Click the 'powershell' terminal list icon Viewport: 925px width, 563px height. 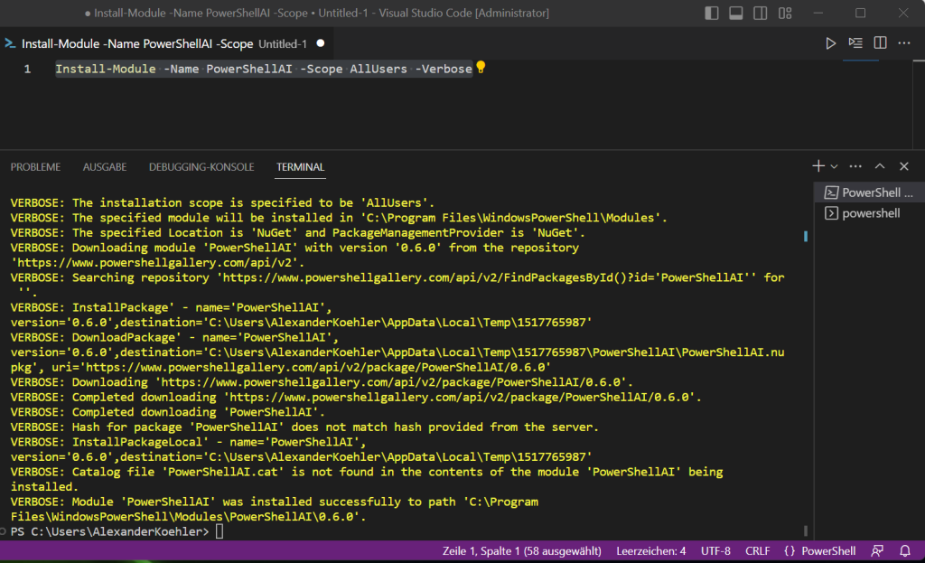point(831,213)
